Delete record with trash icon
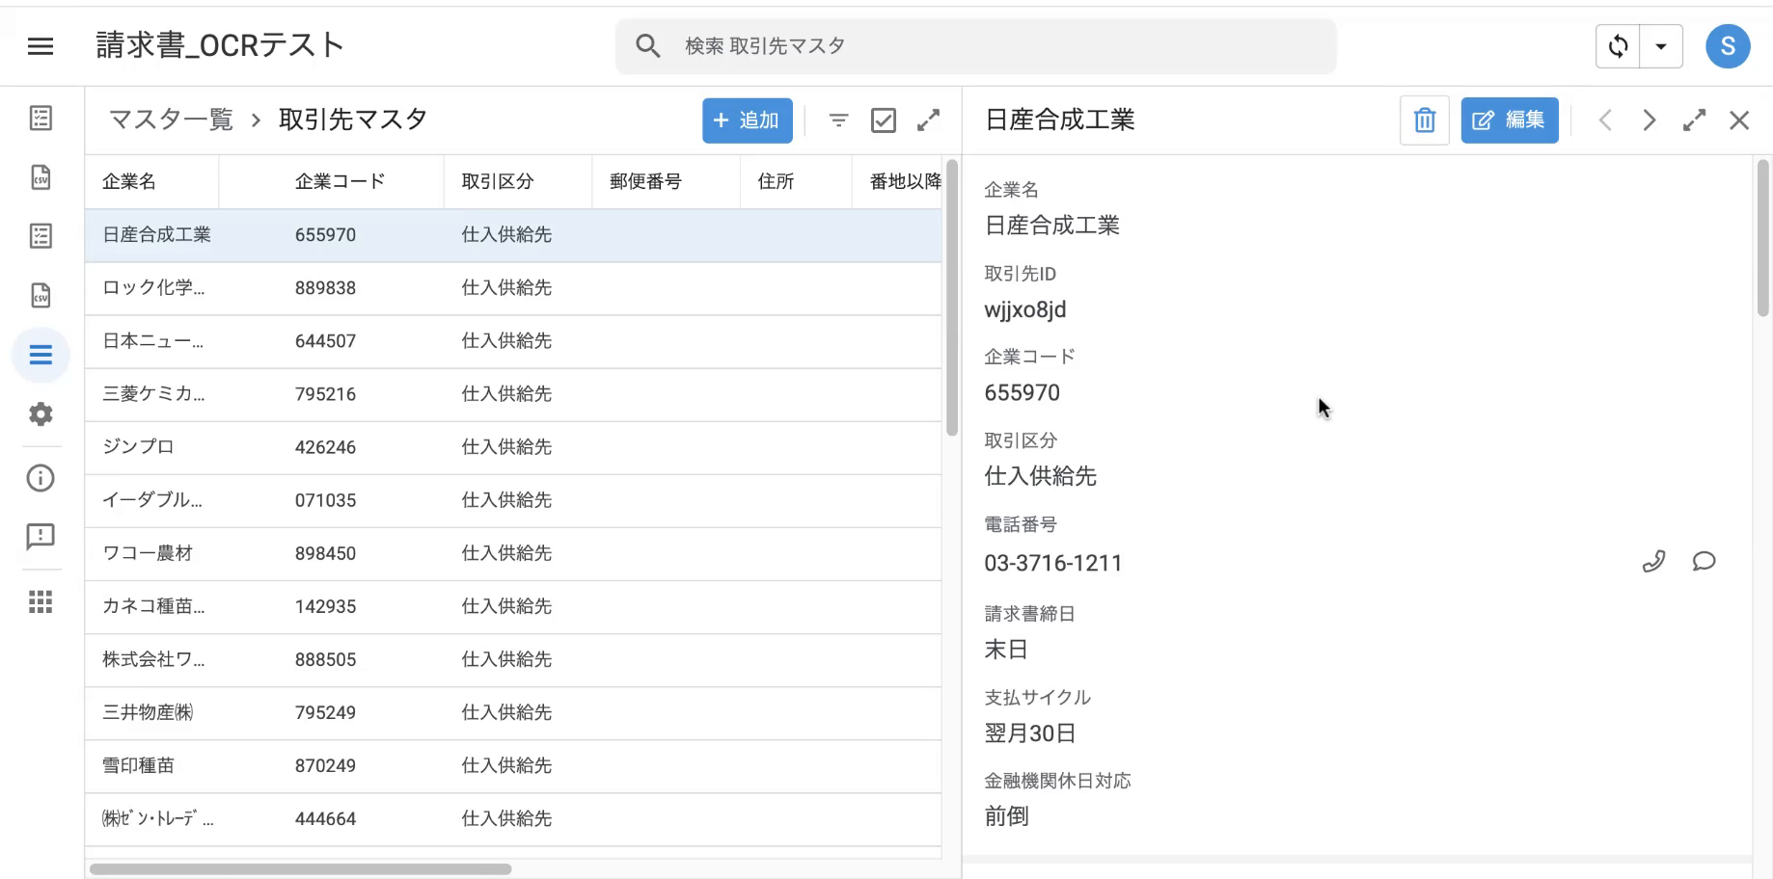Screen dimensions: 1773x879 [x=1425, y=120]
